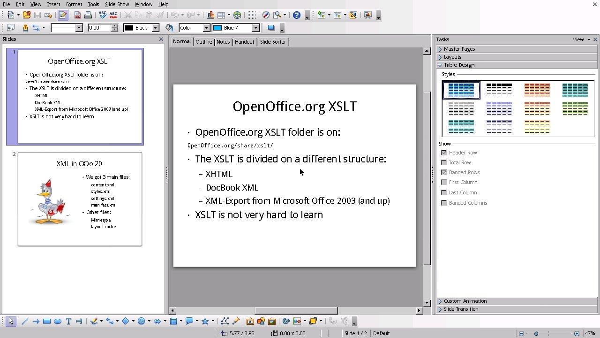Toggle the Edit File mode icon
Viewport: 600px width, 338px height.
(62, 15)
